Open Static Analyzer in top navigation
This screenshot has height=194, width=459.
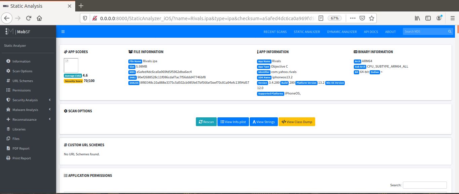[307, 32]
